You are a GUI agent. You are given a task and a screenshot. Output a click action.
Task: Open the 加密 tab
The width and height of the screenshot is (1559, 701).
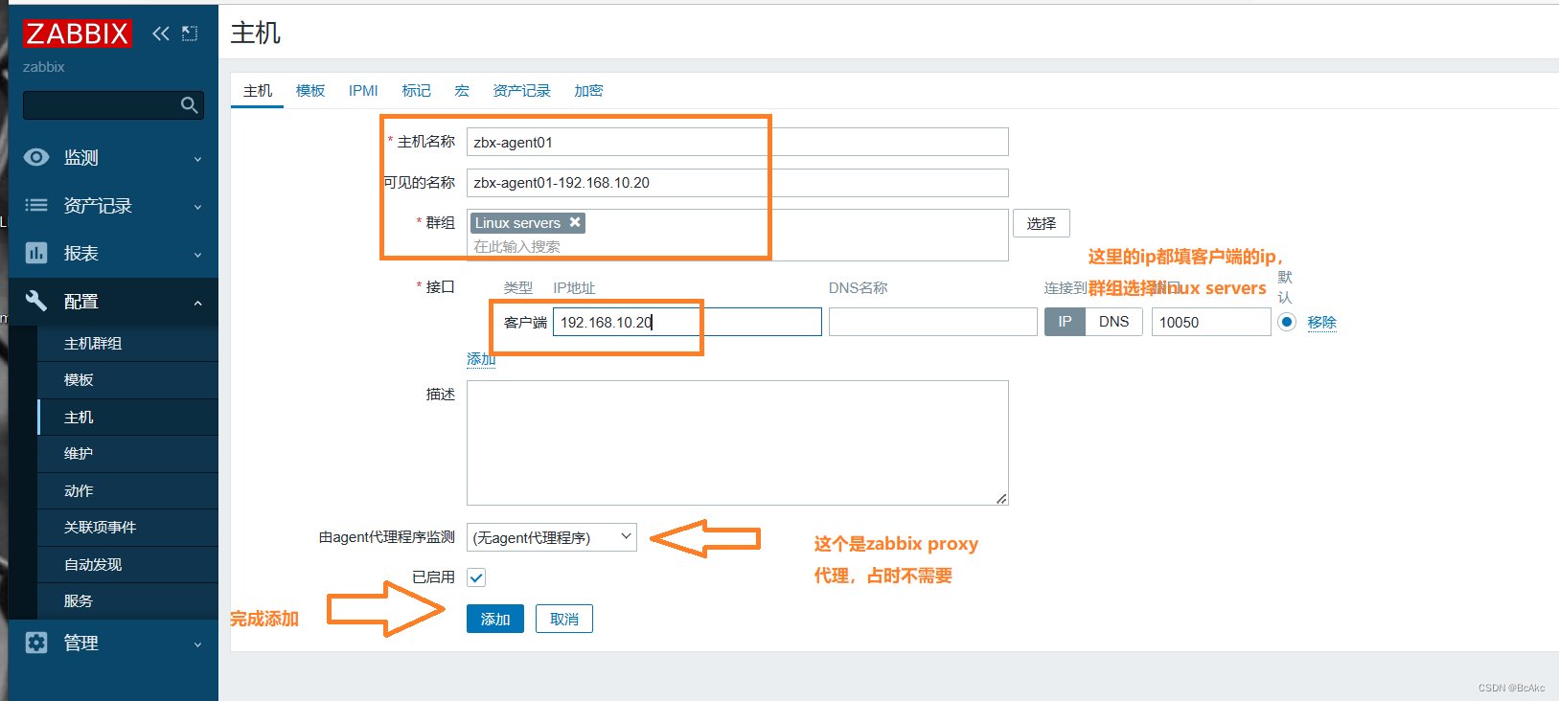(588, 91)
